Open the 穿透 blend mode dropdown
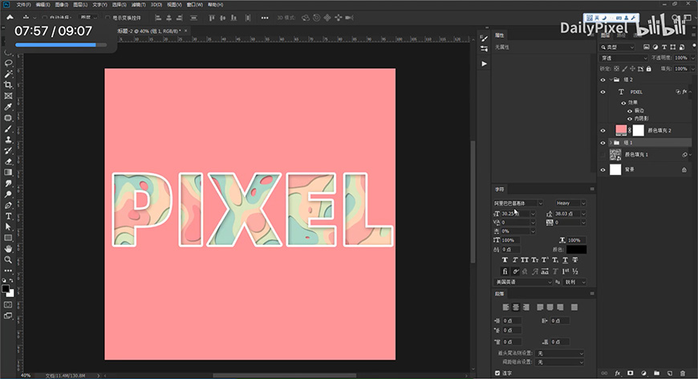698x379 pixels. [x=624, y=58]
